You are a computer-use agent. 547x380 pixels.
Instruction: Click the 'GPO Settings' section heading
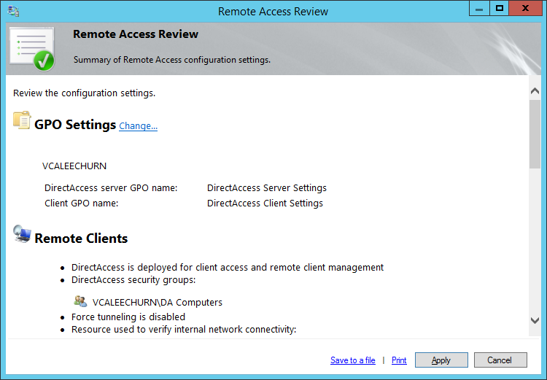click(75, 125)
